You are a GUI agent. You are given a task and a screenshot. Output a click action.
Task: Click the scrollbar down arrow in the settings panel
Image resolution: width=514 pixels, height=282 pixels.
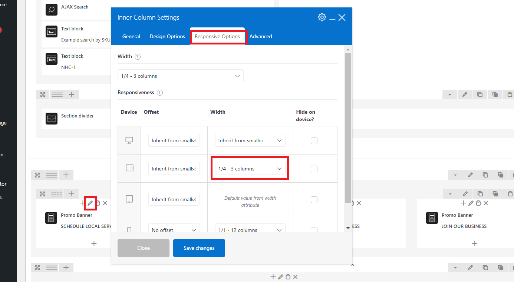pos(348,228)
